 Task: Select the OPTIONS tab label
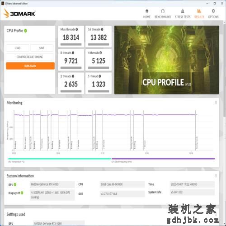pos(213,17)
